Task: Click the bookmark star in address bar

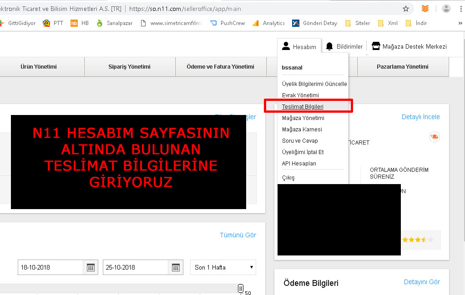Action: [406, 9]
